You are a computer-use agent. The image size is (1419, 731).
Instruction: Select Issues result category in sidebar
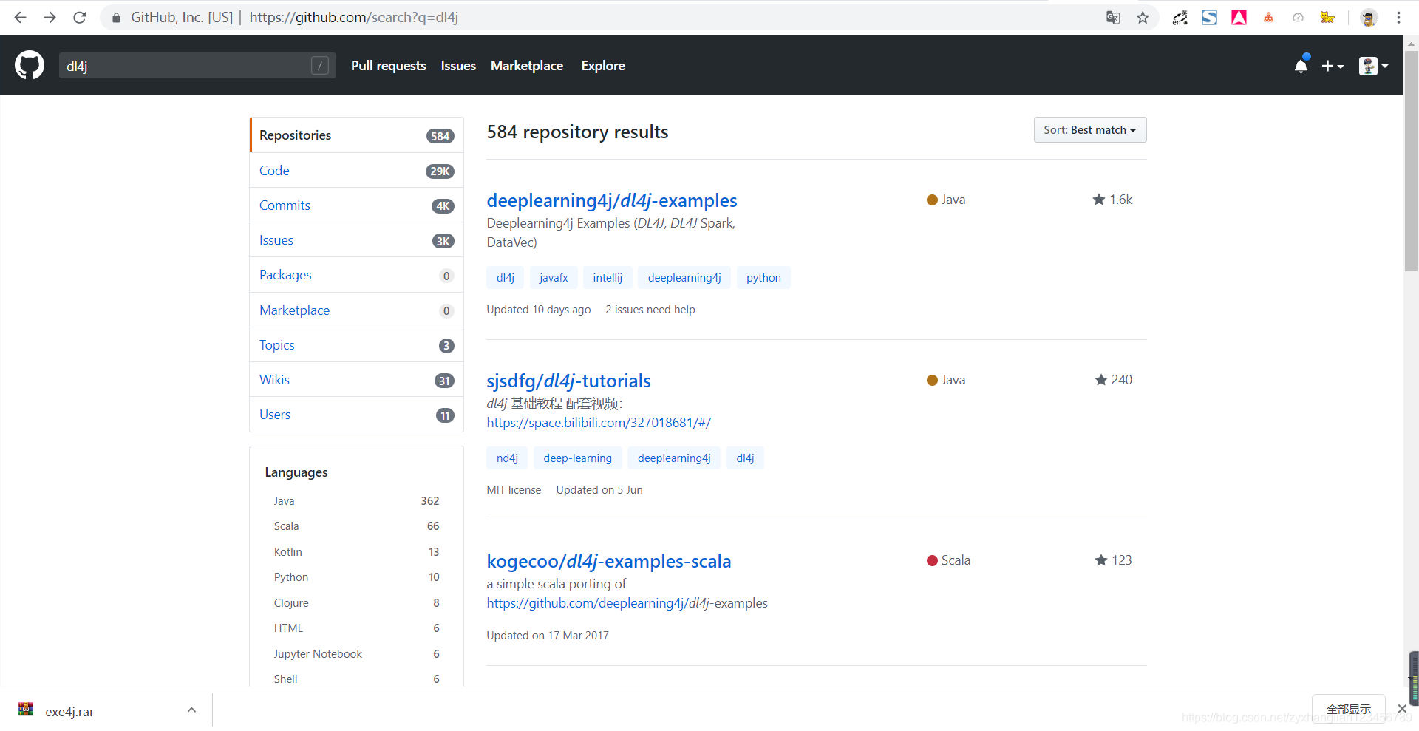point(357,239)
